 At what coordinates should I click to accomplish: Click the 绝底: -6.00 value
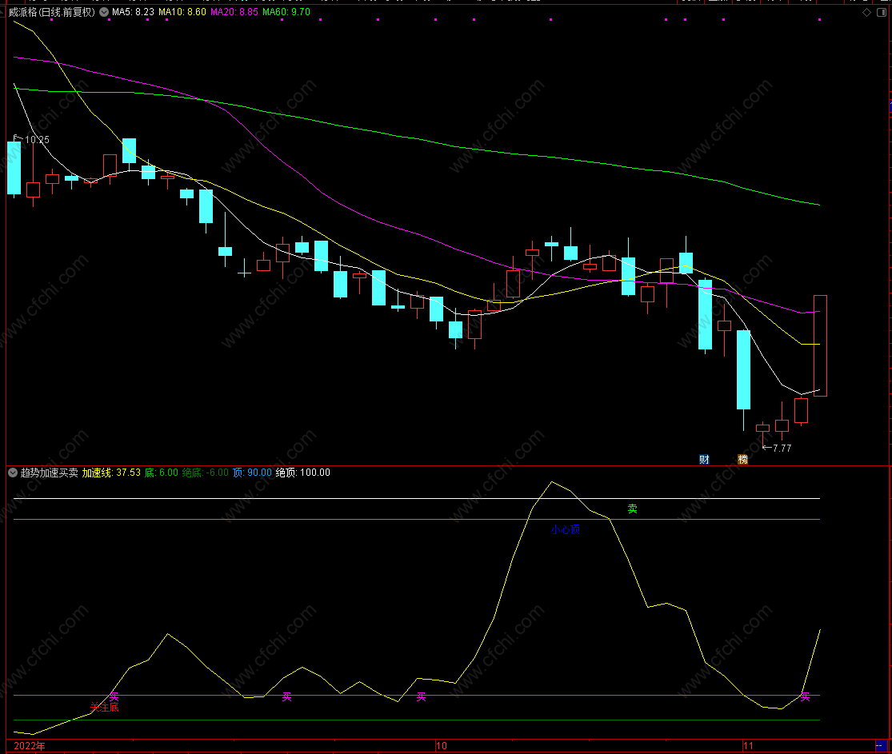(206, 473)
